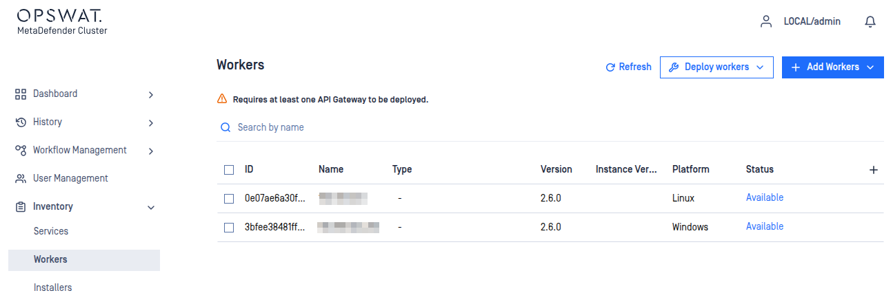Screen dimensions: 893x304
Task: Click the notification bell icon
Action: click(870, 22)
